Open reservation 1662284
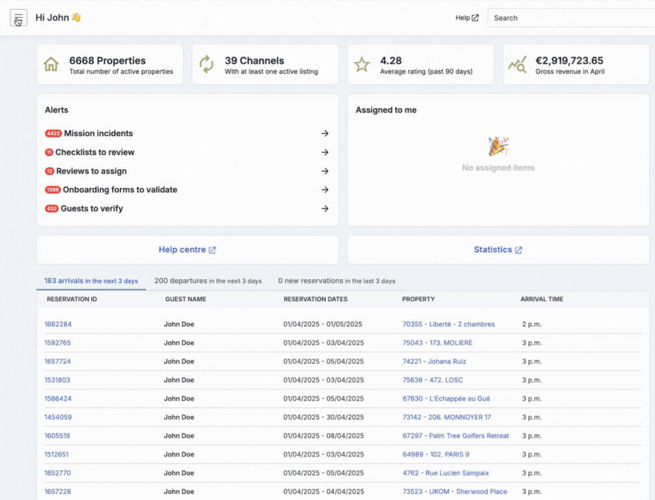Viewport: 655px width, 500px height. (58, 324)
